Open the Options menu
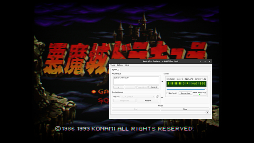The width and height of the screenshot is (254, 143). pyautogui.click(x=120, y=65)
